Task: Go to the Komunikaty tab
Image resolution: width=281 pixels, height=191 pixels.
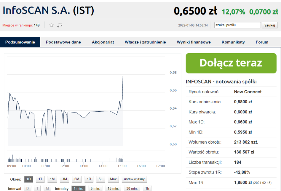Action: coord(233,42)
